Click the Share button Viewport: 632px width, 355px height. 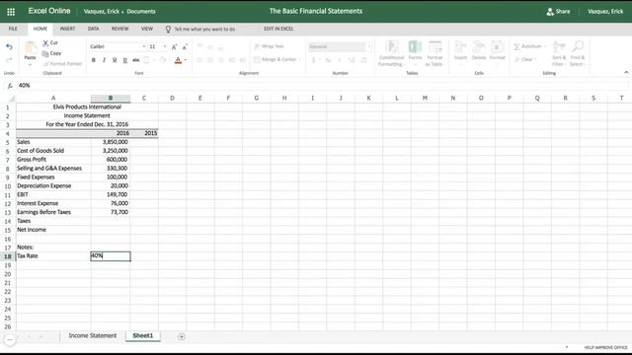click(x=558, y=11)
